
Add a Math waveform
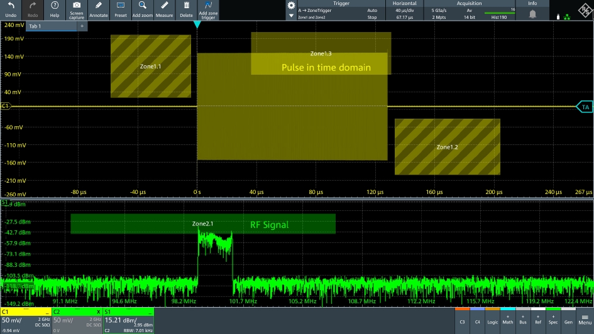click(x=507, y=320)
